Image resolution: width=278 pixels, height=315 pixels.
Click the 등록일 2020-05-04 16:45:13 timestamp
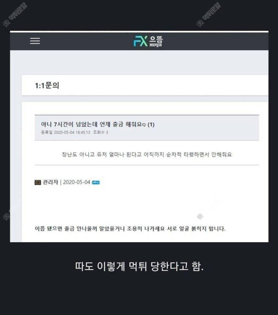(x=66, y=132)
